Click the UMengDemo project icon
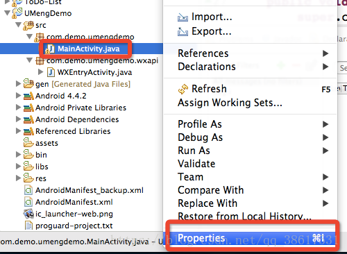This screenshot has width=347, height=254. tap(17, 13)
